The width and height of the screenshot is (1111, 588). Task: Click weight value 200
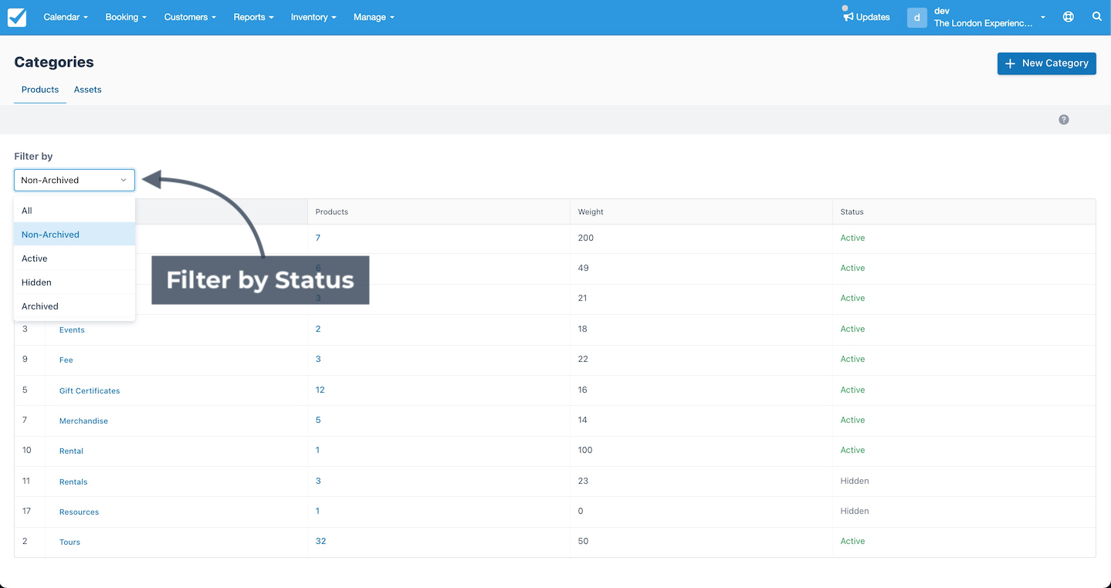pos(586,238)
